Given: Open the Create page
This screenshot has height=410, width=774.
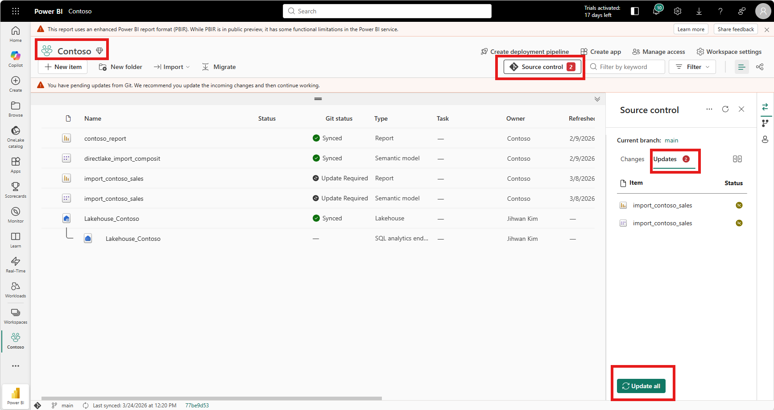Looking at the screenshot, I should 16,84.
